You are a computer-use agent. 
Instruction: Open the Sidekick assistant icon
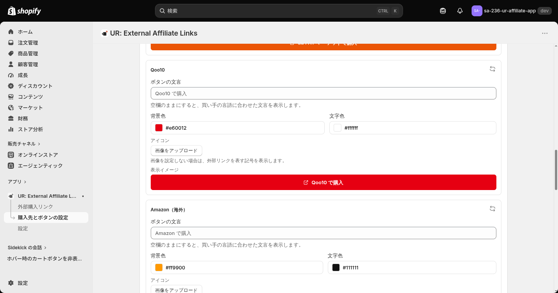click(x=443, y=11)
